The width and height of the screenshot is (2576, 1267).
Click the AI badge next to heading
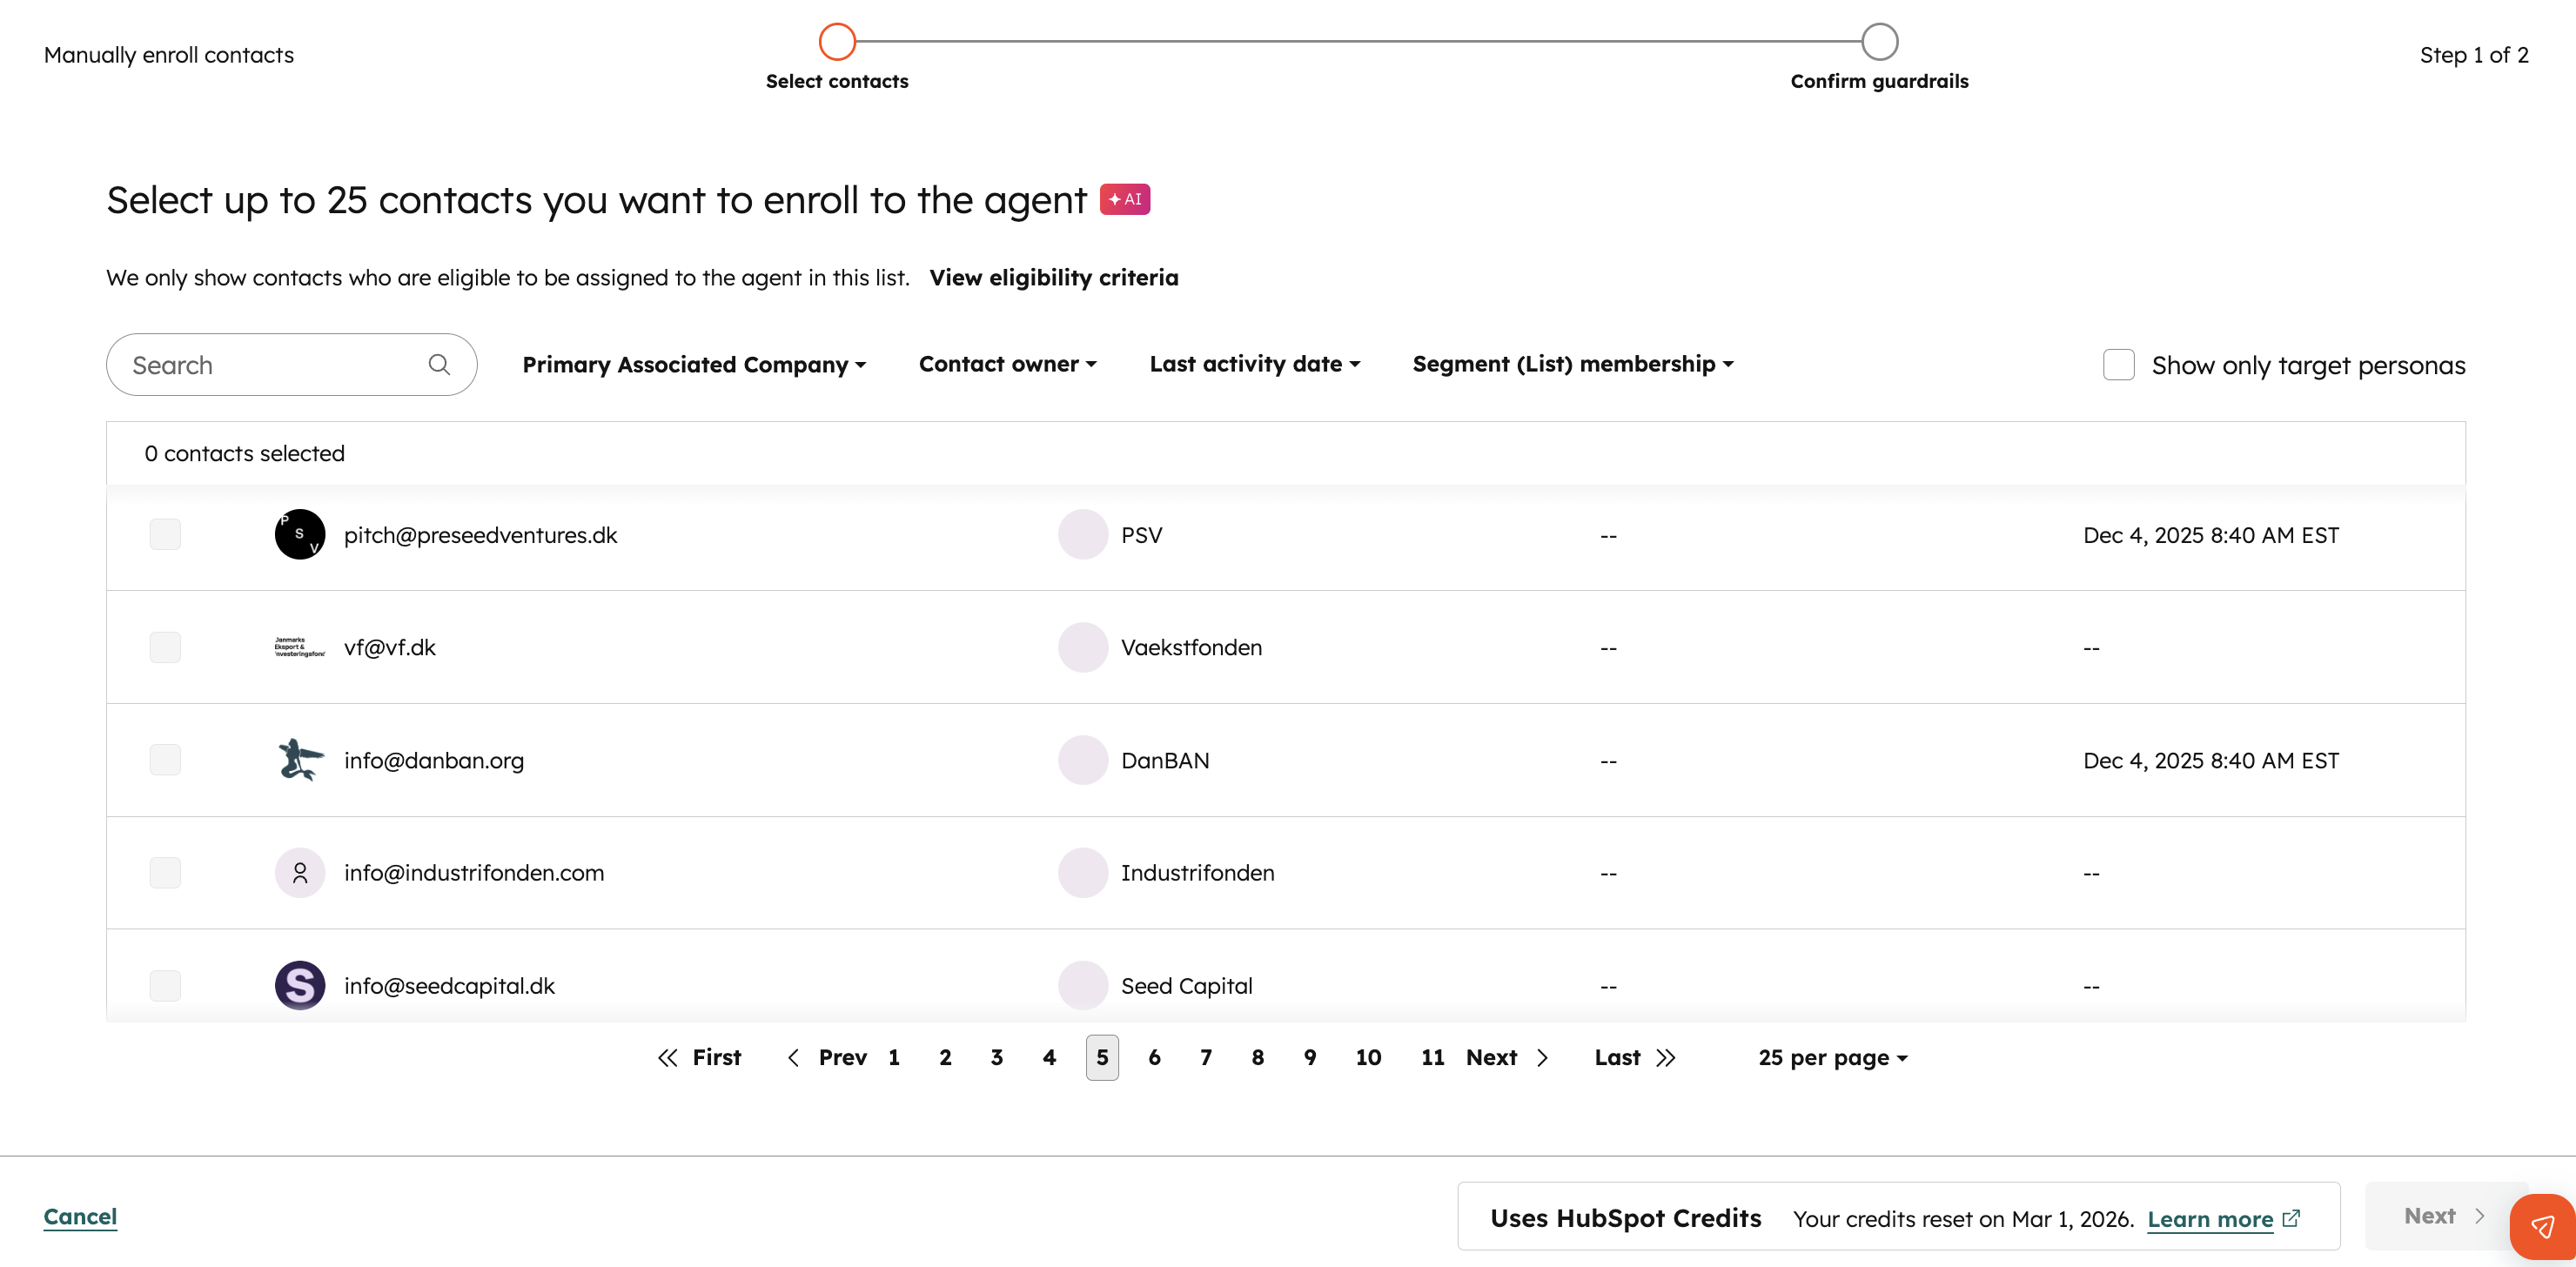tap(1124, 200)
